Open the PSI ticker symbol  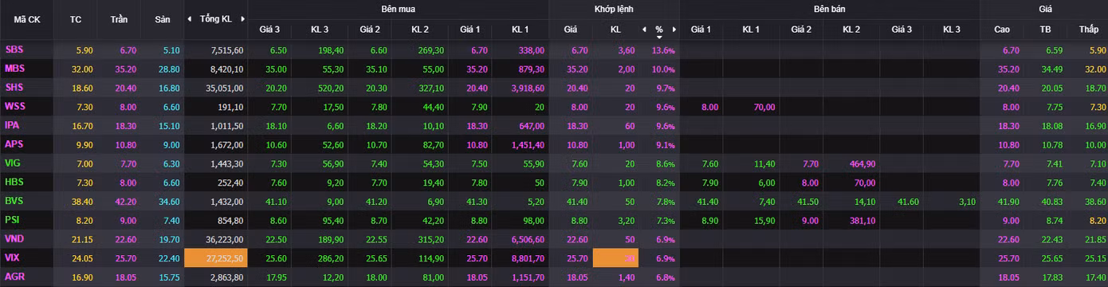[x=12, y=220]
